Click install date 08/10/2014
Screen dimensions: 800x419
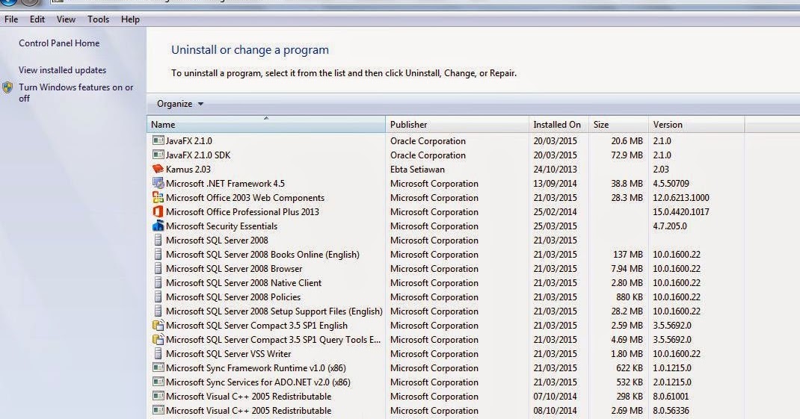pos(555,410)
